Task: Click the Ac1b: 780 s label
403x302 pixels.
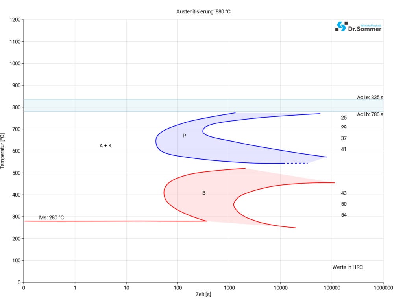Action: point(370,114)
